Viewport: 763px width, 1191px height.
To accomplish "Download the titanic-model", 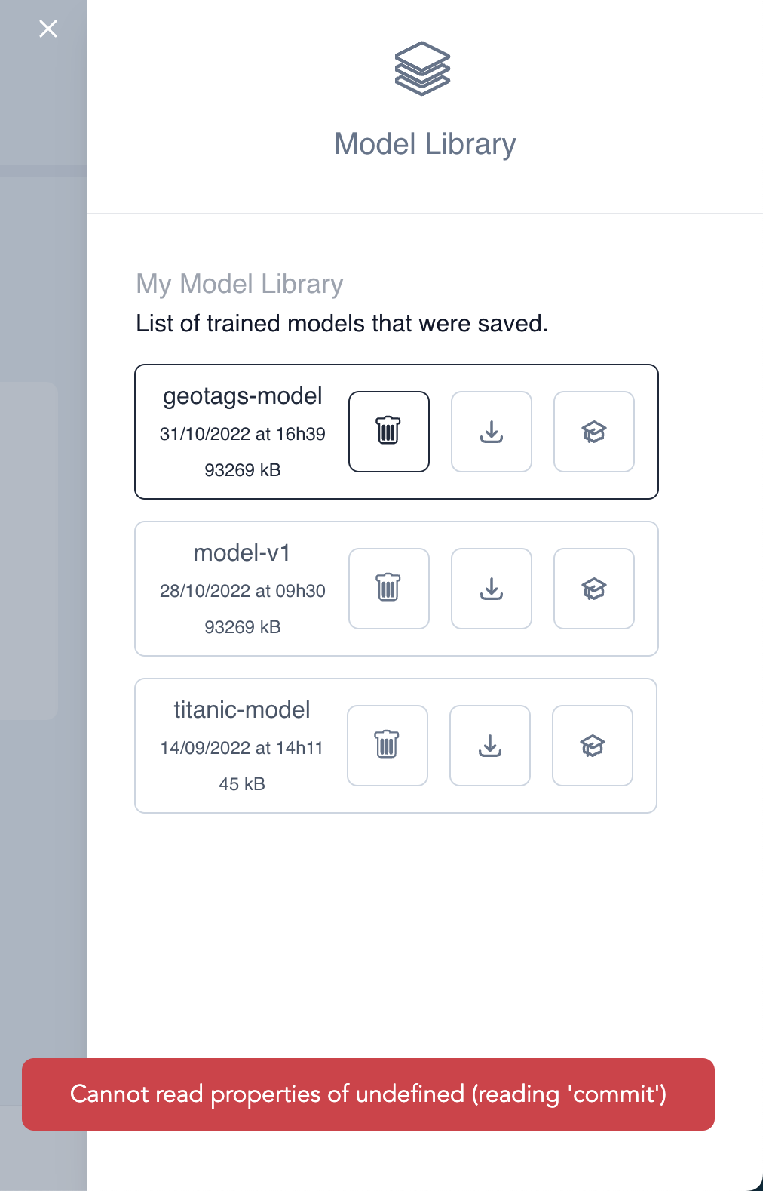I will [x=489, y=745].
